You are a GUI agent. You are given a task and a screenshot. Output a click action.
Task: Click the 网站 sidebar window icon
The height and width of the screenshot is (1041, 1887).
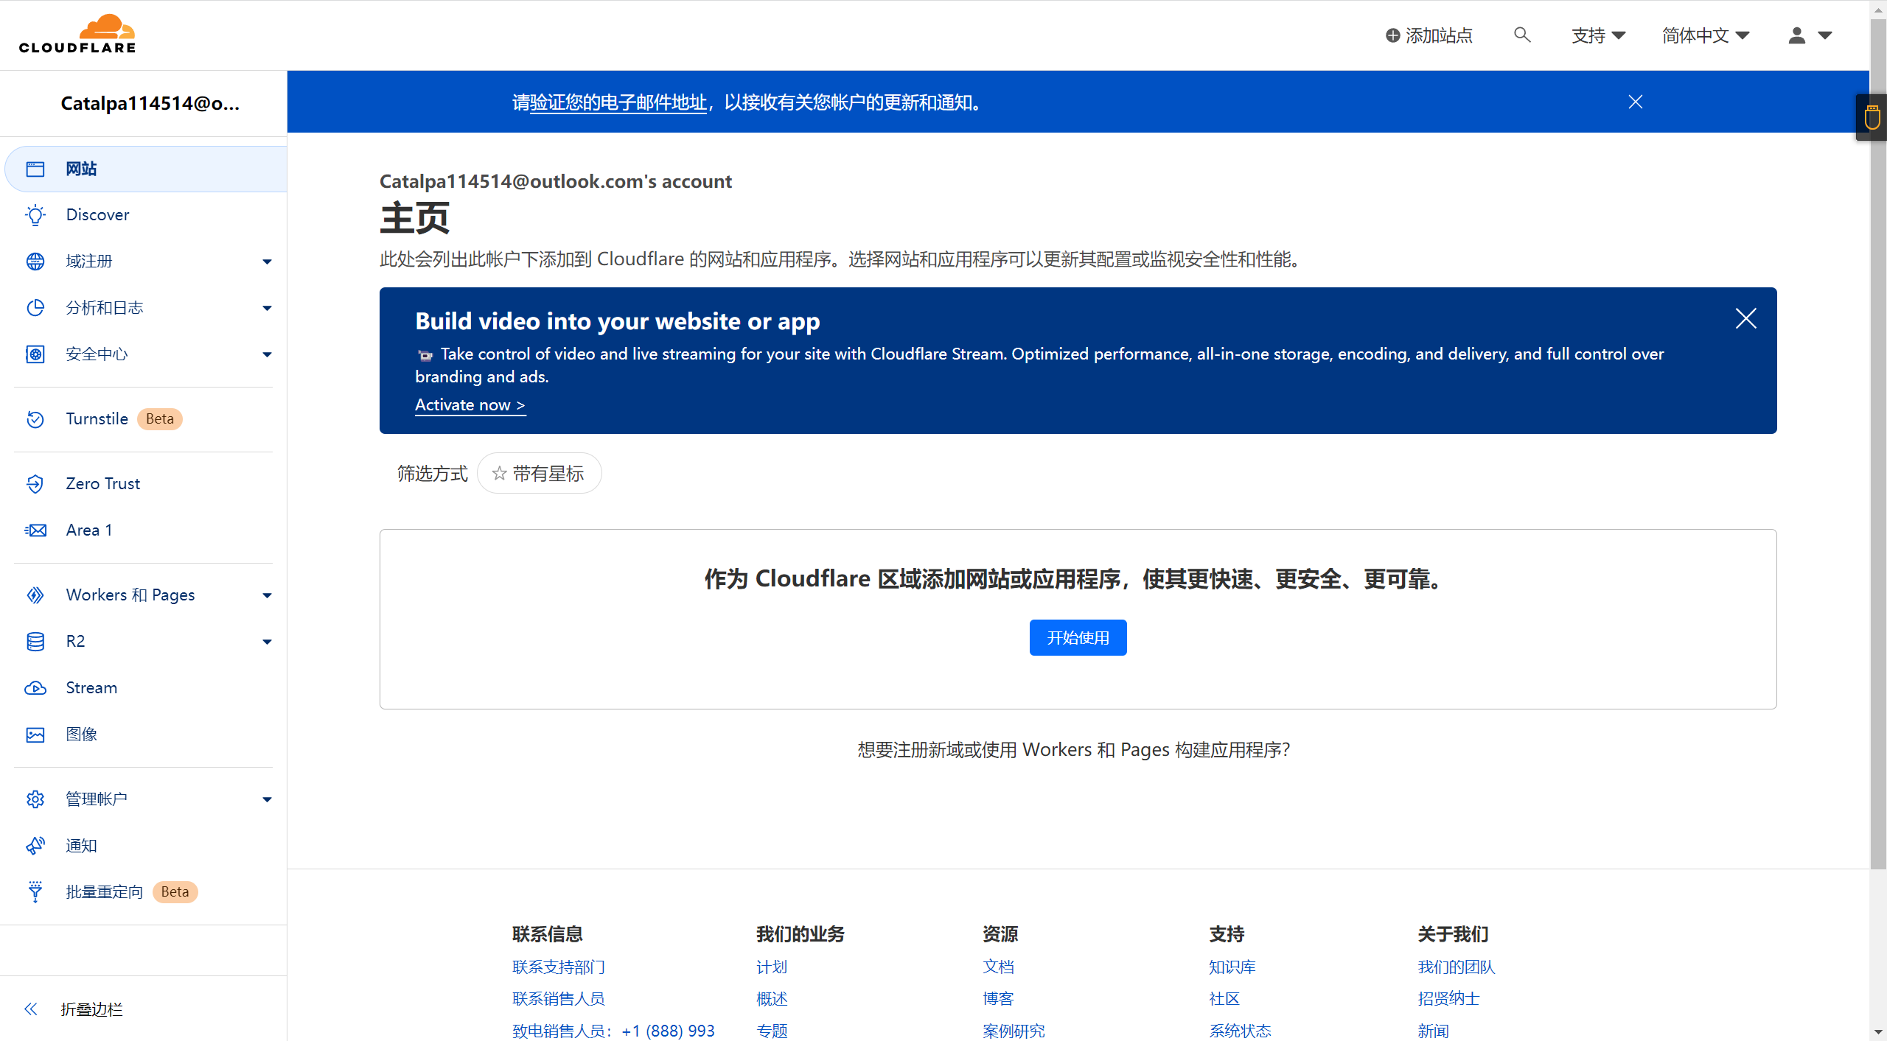click(x=35, y=169)
